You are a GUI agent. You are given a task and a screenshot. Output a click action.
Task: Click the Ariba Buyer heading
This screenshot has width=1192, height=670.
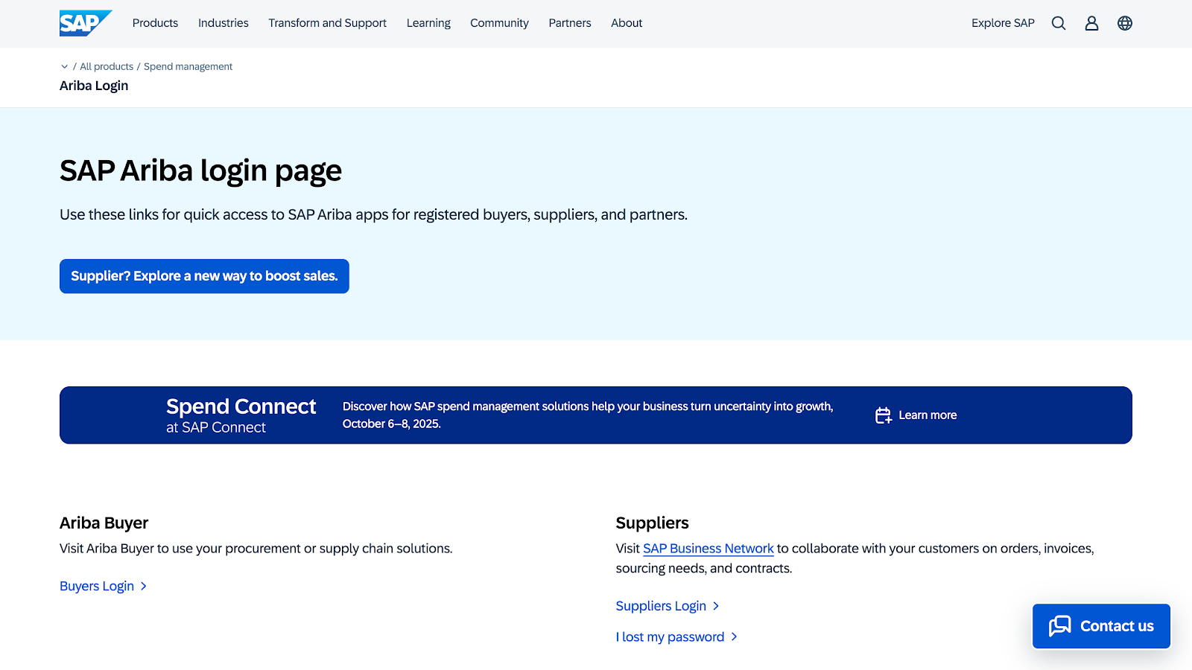coord(104,523)
